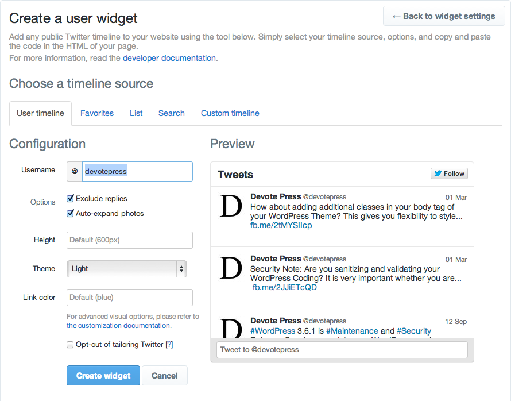Click the 12 Sep tweet date
The image size is (511, 401).
(456, 322)
